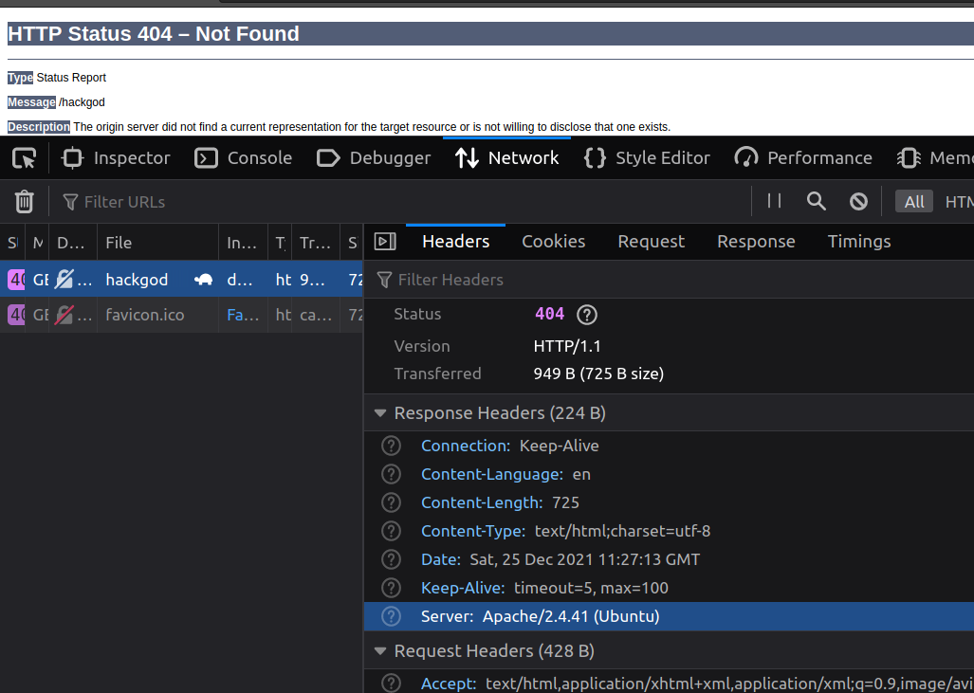The image size is (974, 693).
Task: Clear network log with trash icon
Action: (x=25, y=201)
